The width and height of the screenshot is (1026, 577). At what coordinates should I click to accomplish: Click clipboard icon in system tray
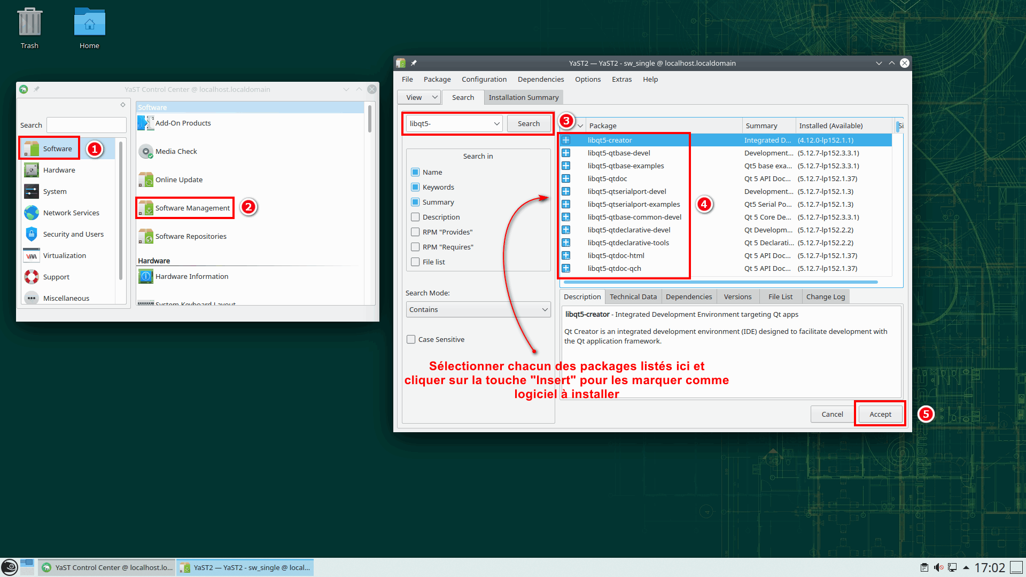coord(924,567)
